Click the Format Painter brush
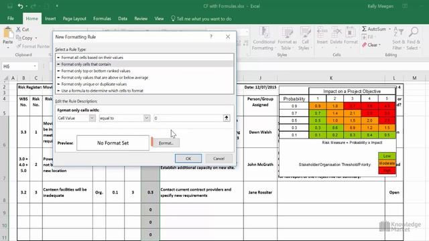Screen dimensions: 429x241 tap(19, 46)
